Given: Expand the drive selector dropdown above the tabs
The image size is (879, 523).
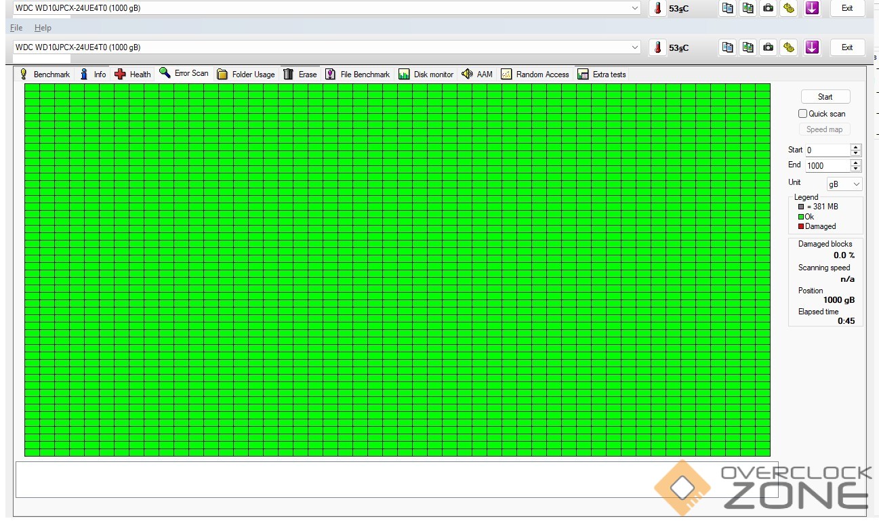Looking at the screenshot, I should pyautogui.click(x=635, y=47).
